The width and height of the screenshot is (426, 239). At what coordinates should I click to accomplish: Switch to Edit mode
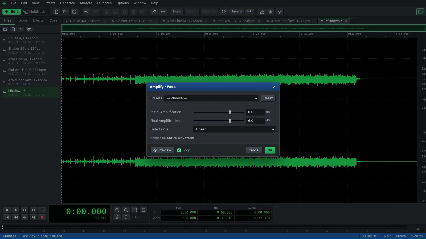pos(11,12)
